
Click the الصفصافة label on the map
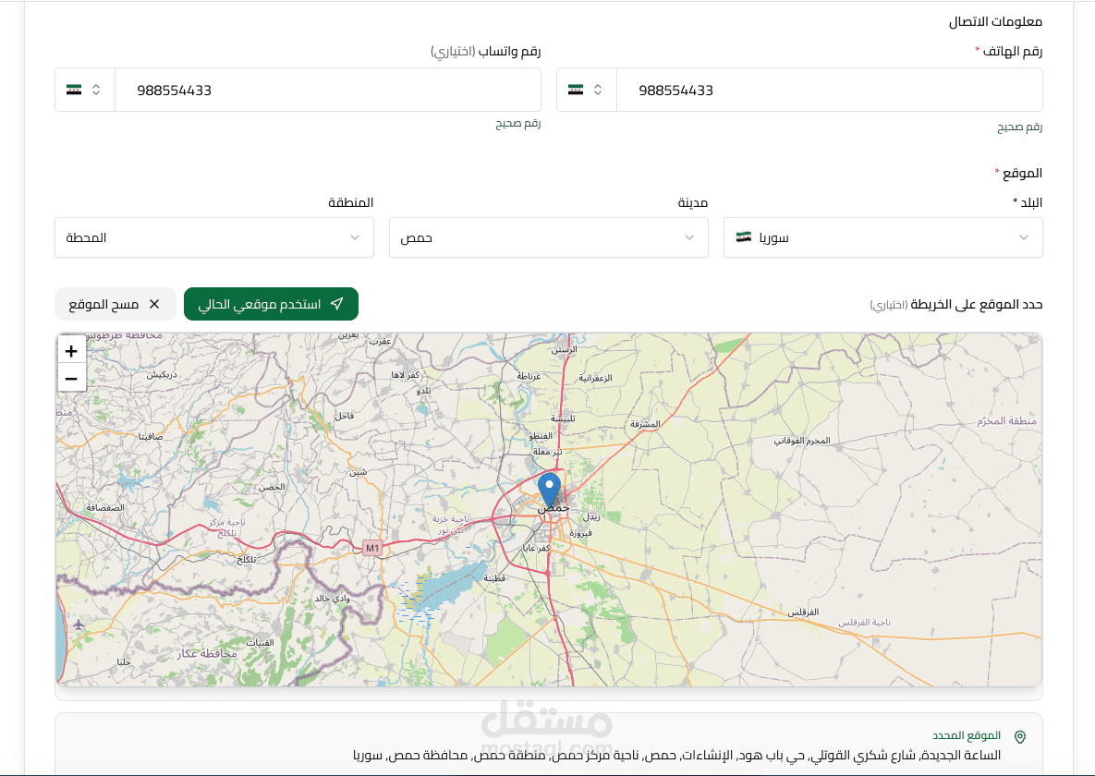[105, 508]
